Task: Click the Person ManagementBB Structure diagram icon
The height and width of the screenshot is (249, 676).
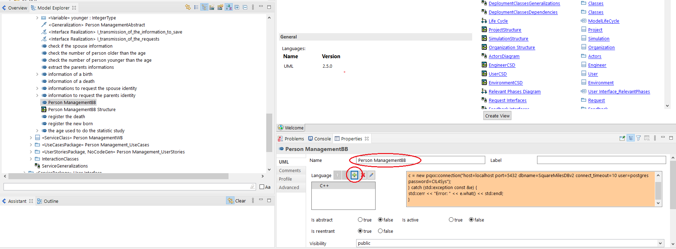Action: point(44,109)
